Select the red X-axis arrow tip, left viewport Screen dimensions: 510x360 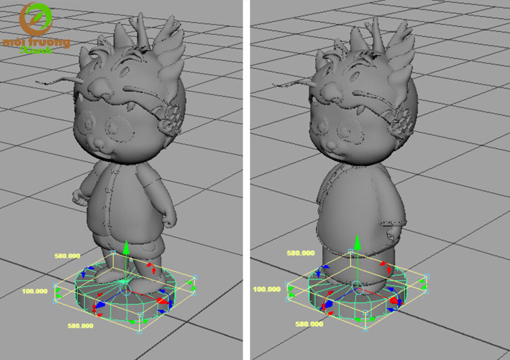pyautogui.click(x=162, y=300)
